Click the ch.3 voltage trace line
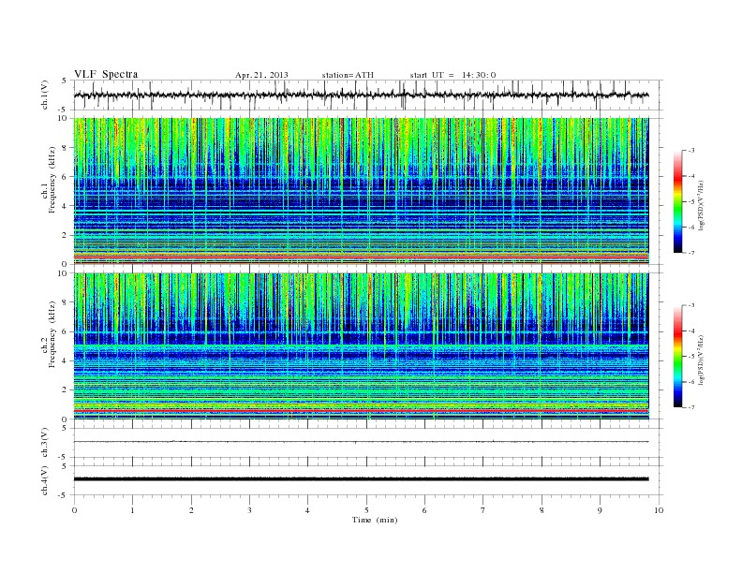742x573 pixels. pos(361,442)
